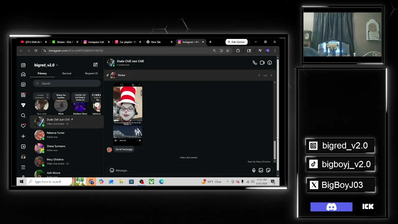Screen dimensions: 398x224
Task: Open the Your note avatar
Action: [42, 105]
